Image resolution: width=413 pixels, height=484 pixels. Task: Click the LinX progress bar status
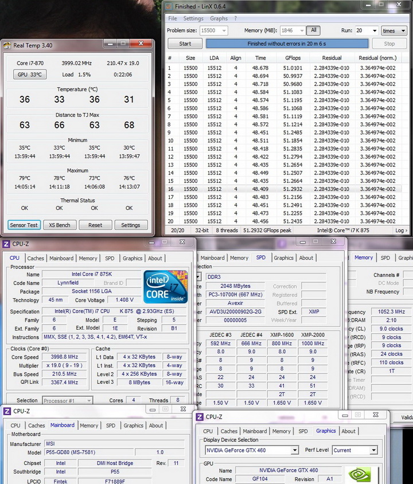point(287,44)
